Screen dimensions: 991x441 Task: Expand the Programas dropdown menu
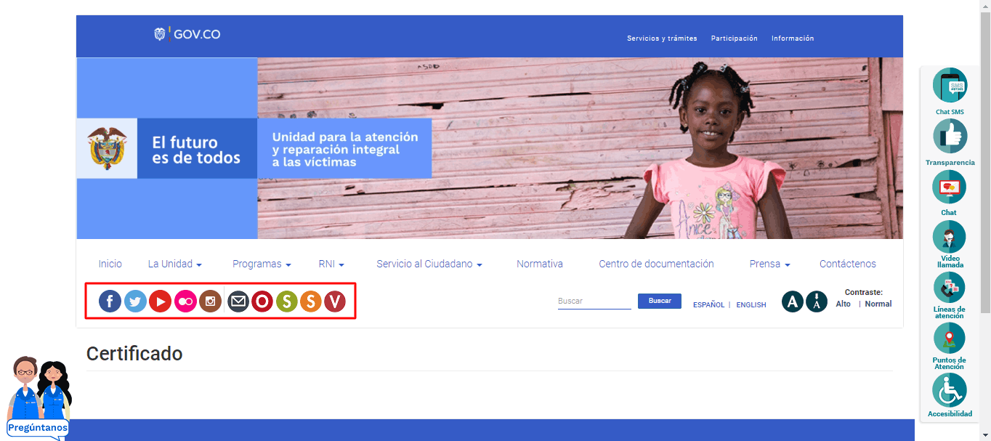click(262, 264)
